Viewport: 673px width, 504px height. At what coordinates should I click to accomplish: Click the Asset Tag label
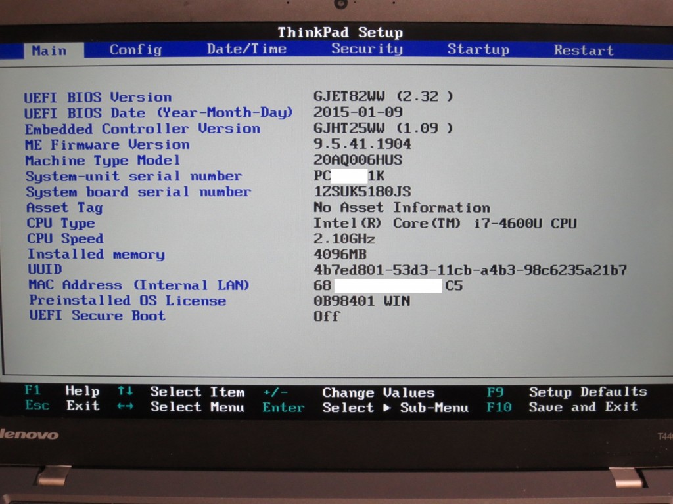(65, 208)
